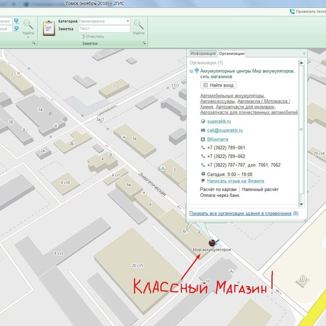Click the entrance icon on building 28
Screen dimensions: 326x326
coord(24,130)
